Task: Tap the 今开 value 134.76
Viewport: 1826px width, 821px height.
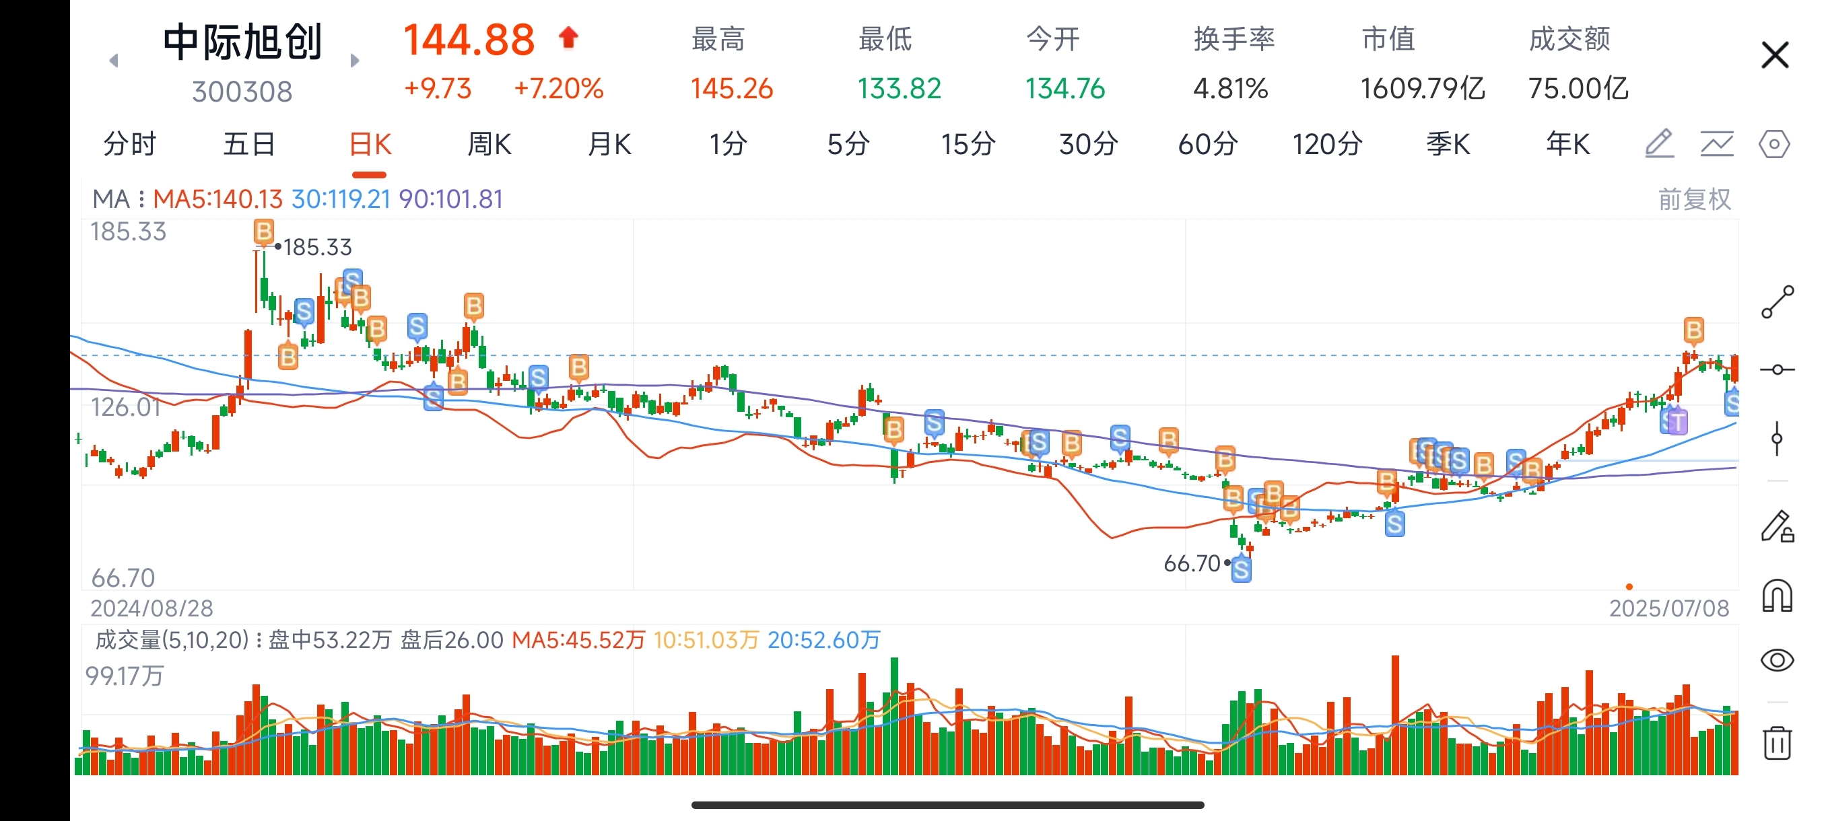Action: (1065, 89)
